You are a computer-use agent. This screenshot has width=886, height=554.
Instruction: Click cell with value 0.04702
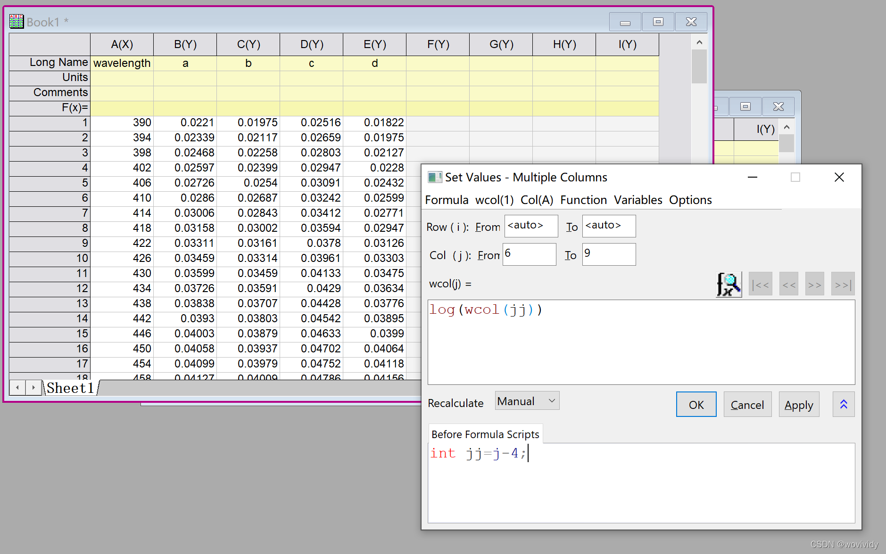311,349
